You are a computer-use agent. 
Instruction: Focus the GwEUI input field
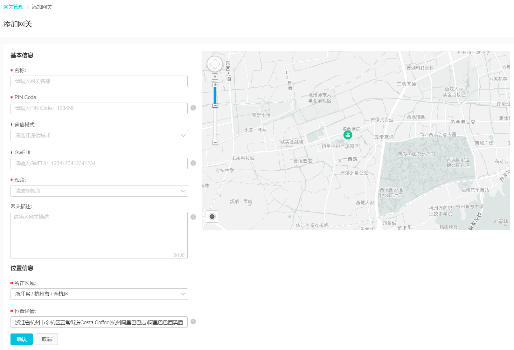point(99,164)
